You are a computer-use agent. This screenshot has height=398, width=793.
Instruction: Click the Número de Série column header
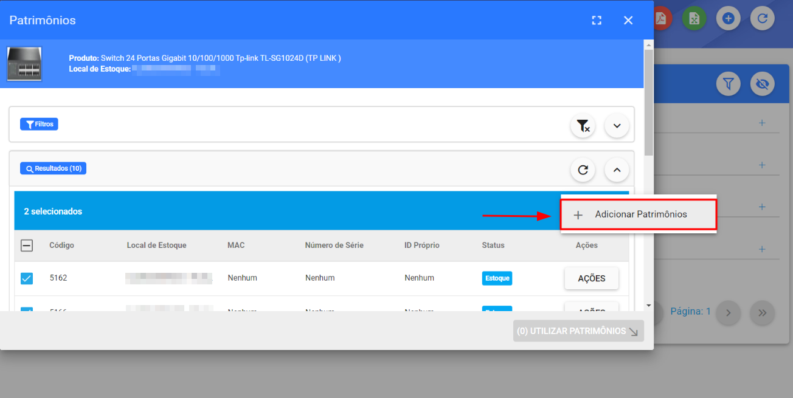[x=334, y=245]
